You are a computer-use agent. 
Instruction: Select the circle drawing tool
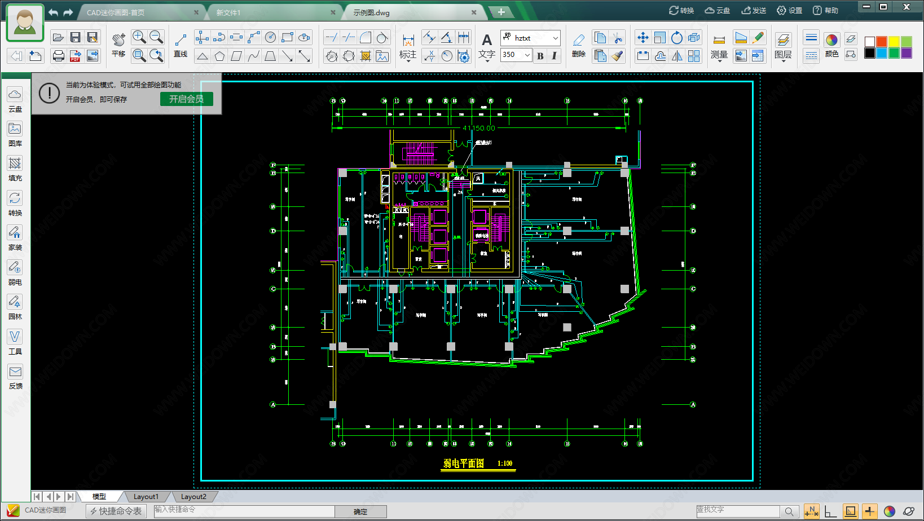[x=271, y=37]
